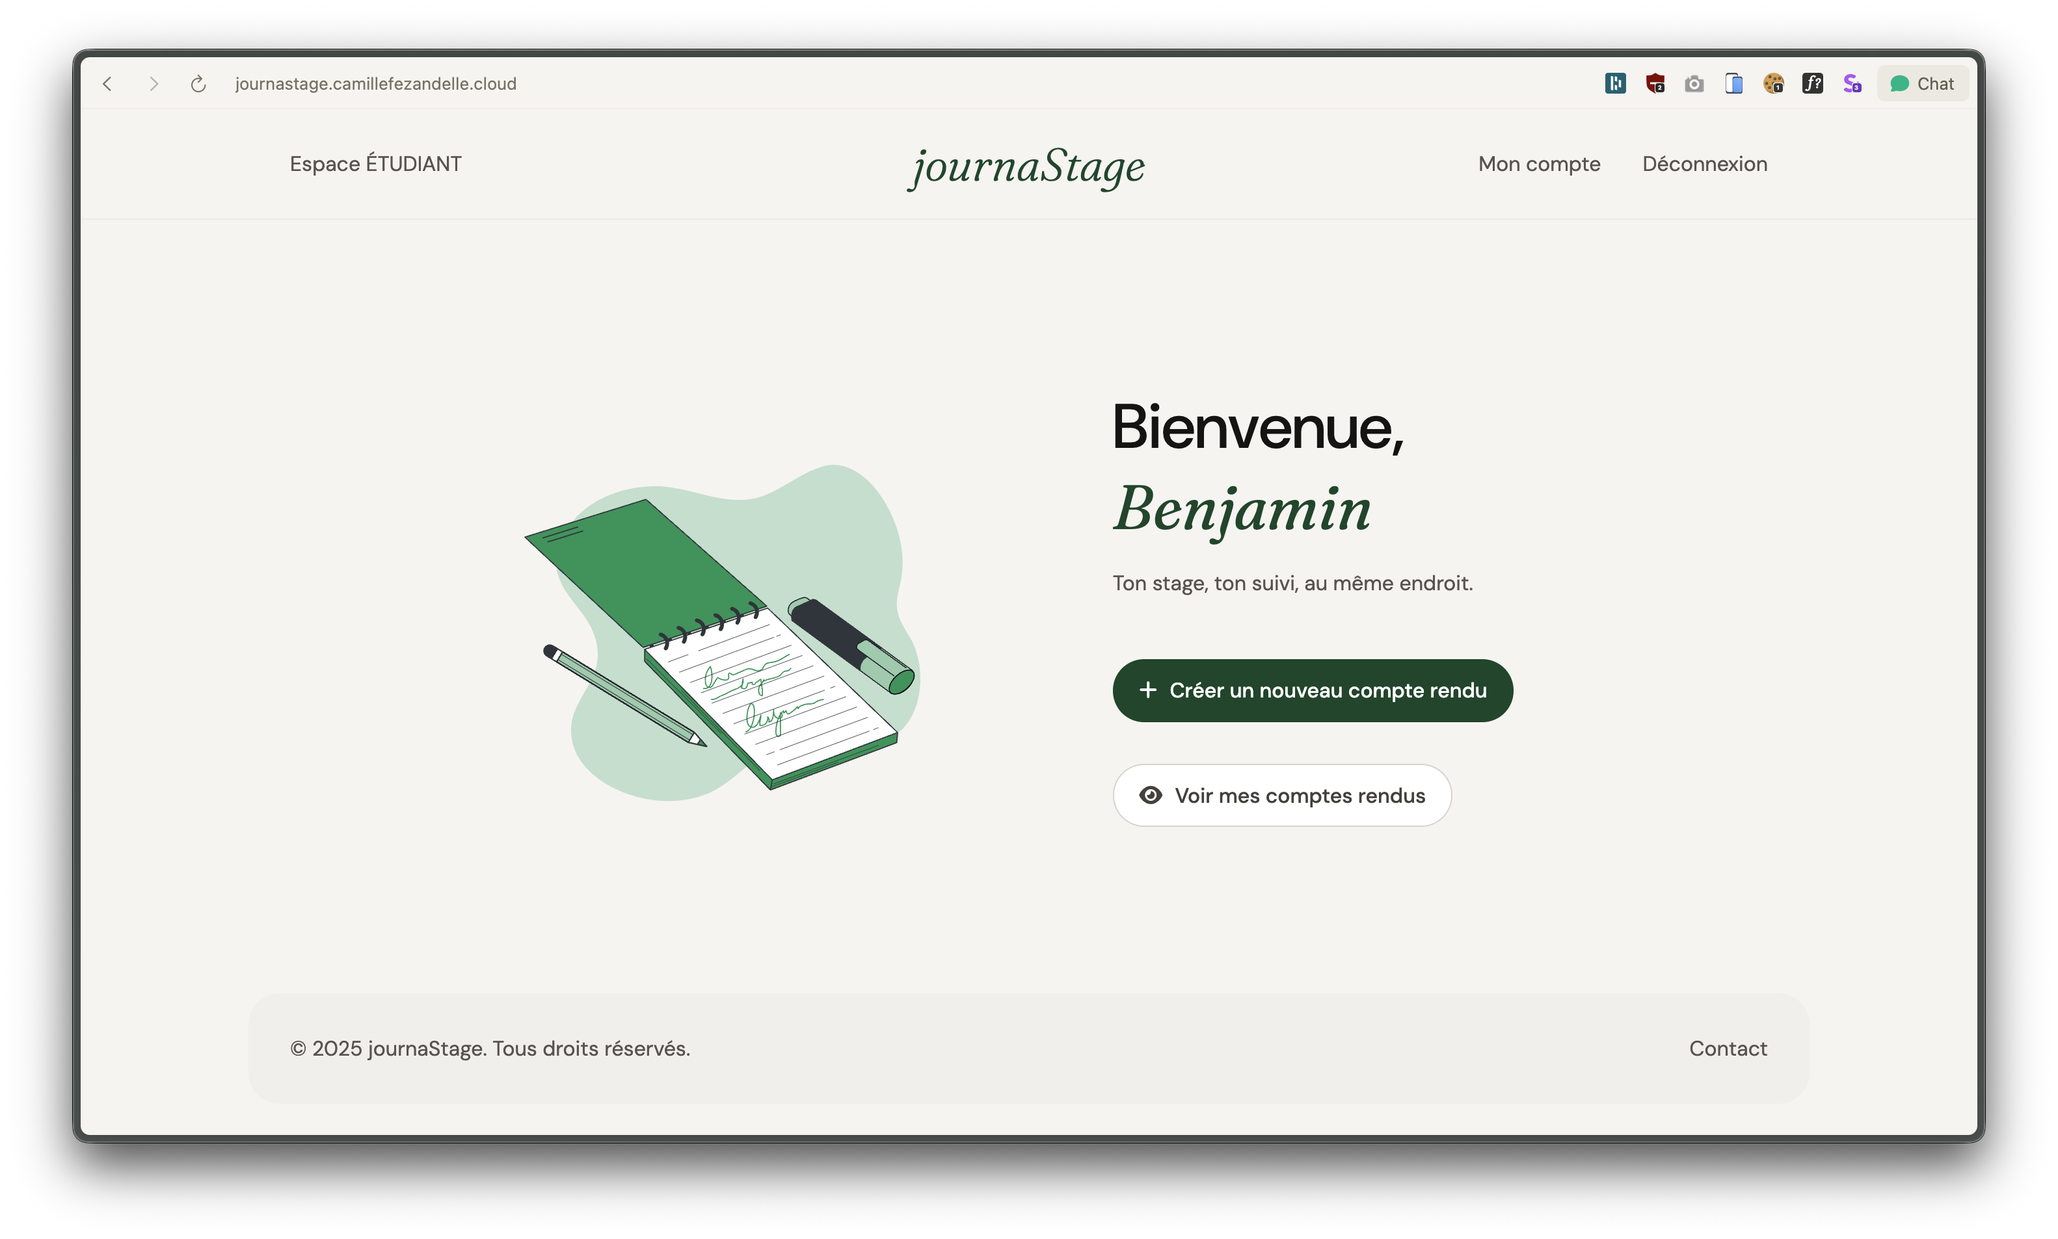Open the red shield blocker extension
Viewport: 2058px width, 1239px height.
pyautogui.click(x=1655, y=83)
